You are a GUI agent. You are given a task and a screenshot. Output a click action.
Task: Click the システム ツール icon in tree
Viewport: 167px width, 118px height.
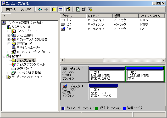[9, 27]
